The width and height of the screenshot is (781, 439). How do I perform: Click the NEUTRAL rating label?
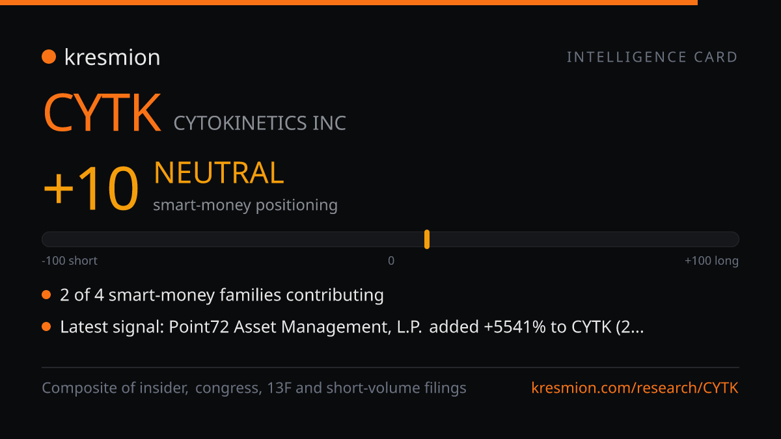[x=219, y=173]
